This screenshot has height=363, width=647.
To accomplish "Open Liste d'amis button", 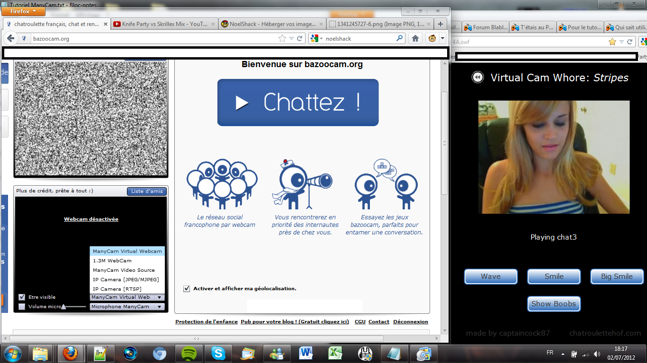I will click(147, 191).
